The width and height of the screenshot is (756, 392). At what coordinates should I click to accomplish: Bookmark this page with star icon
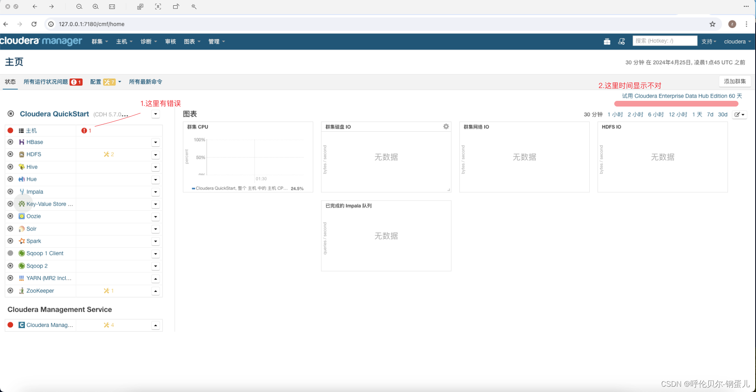coord(712,24)
